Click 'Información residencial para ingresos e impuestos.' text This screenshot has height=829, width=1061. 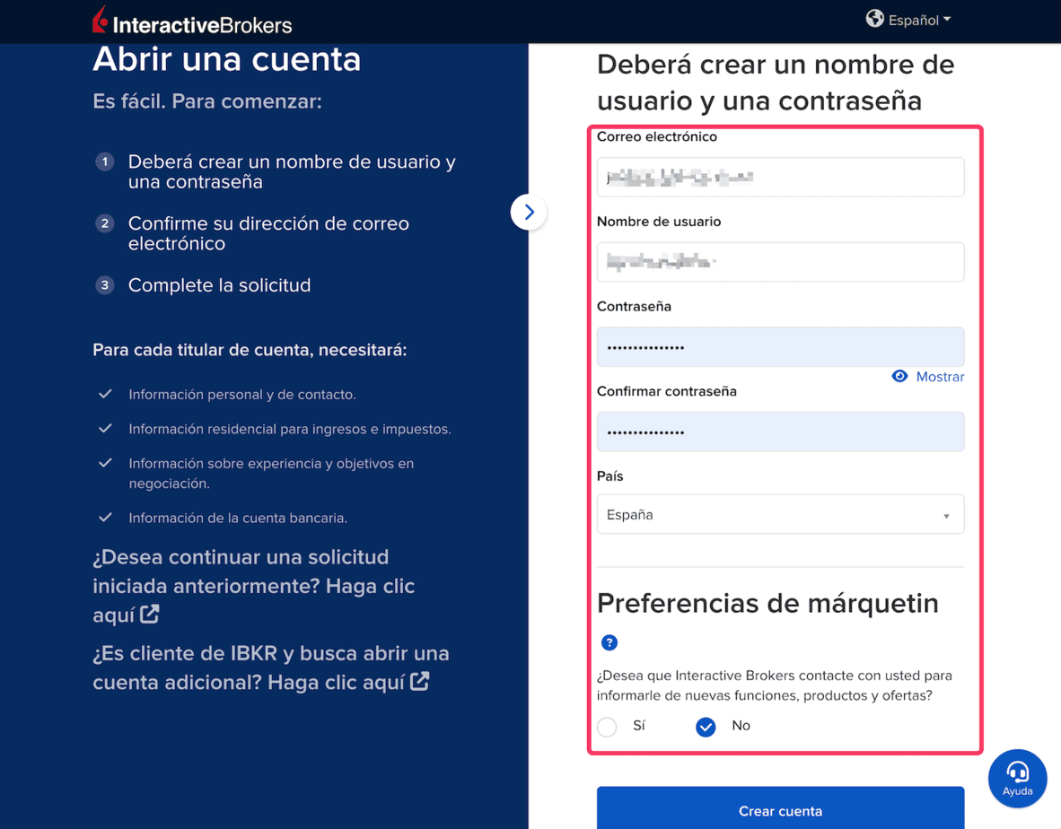coord(290,429)
